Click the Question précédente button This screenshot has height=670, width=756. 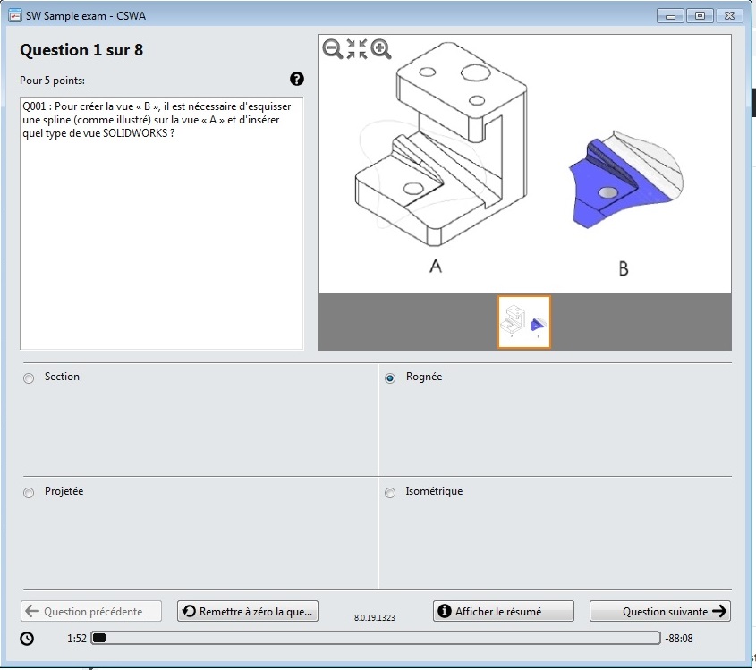tap(91, 611)
